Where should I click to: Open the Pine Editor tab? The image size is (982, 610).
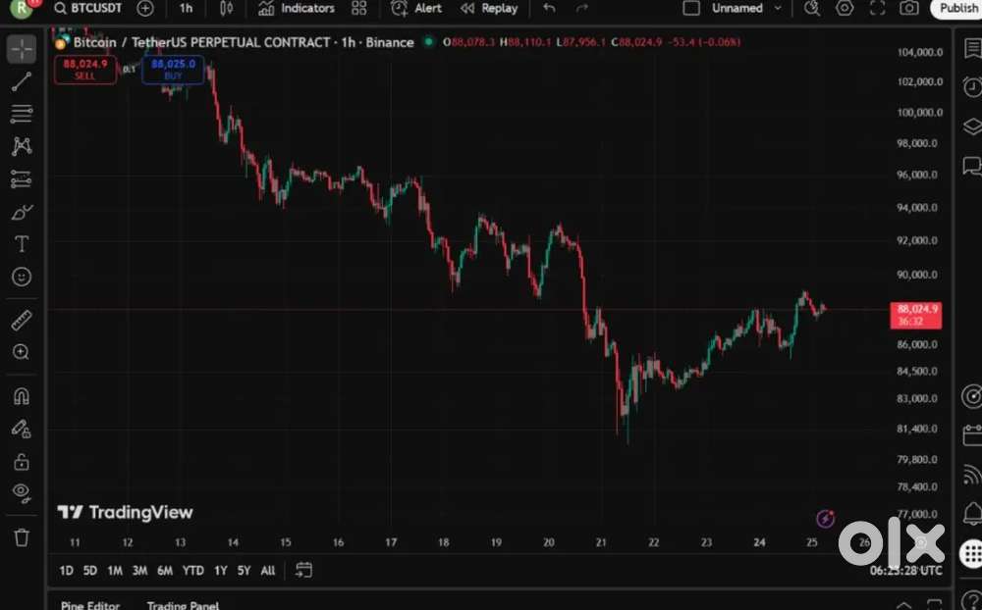coord(90,604)
